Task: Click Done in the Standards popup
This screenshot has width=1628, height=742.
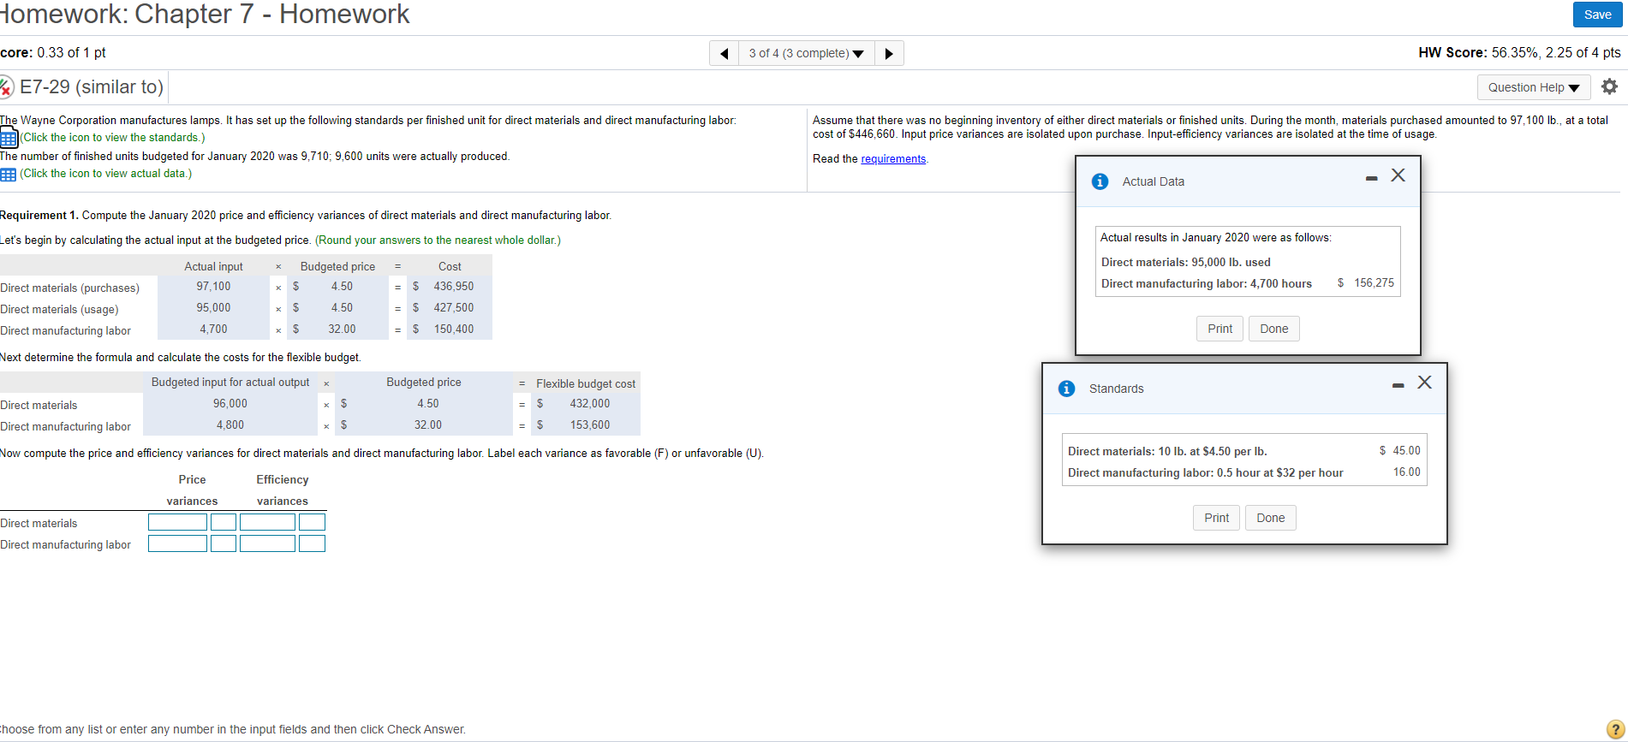Action: tap(1270, 518)
